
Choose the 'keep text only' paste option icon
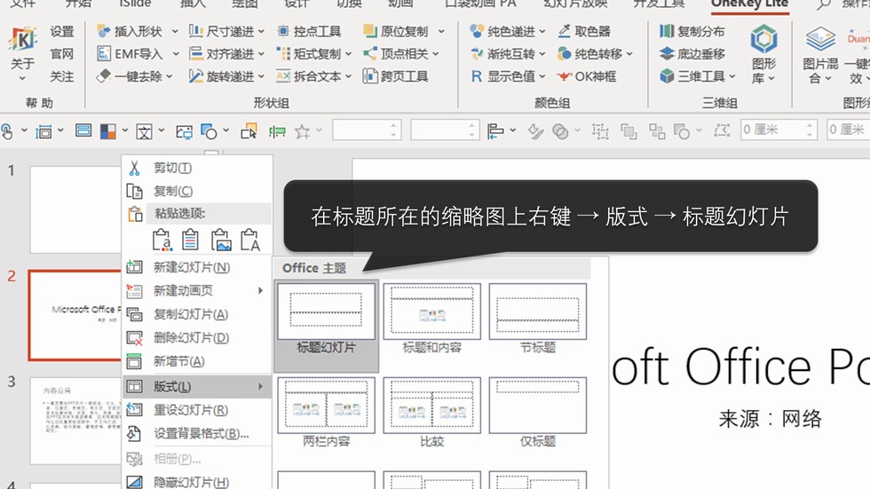click(x=250, y=241)
